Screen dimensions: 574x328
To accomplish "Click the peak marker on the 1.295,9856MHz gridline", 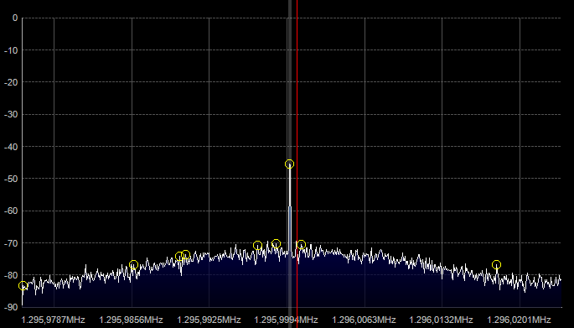I will (133, 264).
